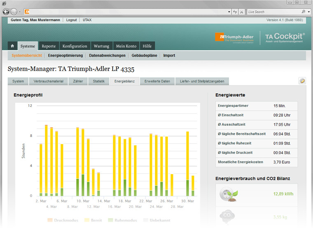
Task: Click the 06:04 Std. Bereitschaftszeit value
Action: (x=282, y=134)
